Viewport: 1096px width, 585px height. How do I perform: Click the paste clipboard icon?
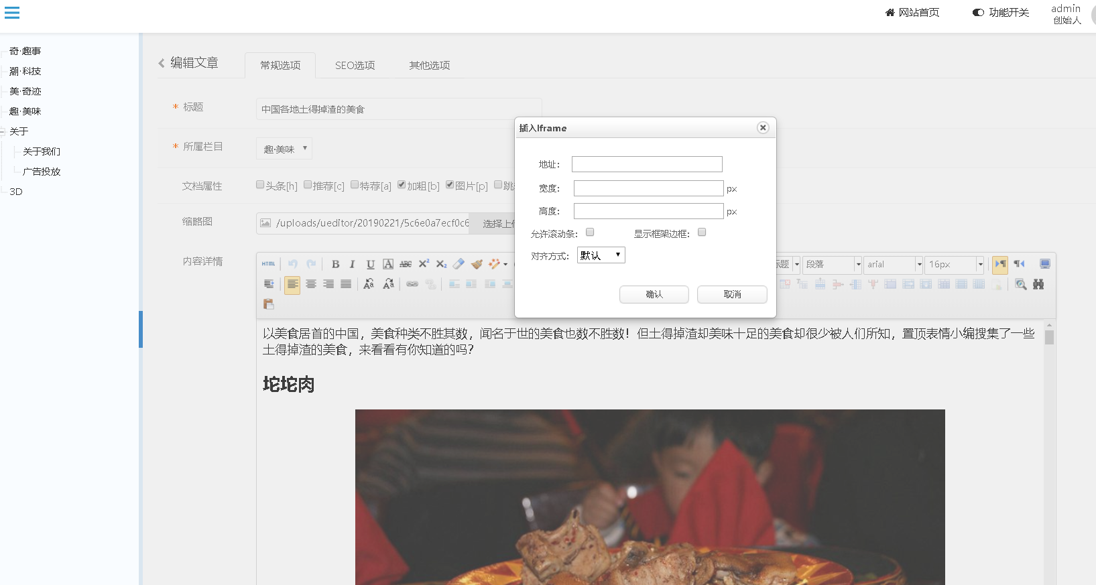(269, 304)
